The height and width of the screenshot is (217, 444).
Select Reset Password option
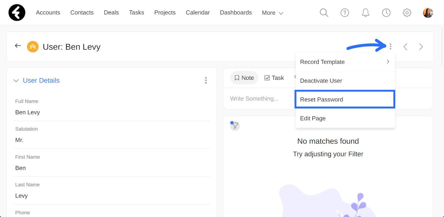(x=345, y=99)
